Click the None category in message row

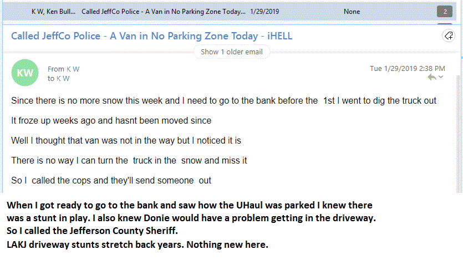coord(352,11)
